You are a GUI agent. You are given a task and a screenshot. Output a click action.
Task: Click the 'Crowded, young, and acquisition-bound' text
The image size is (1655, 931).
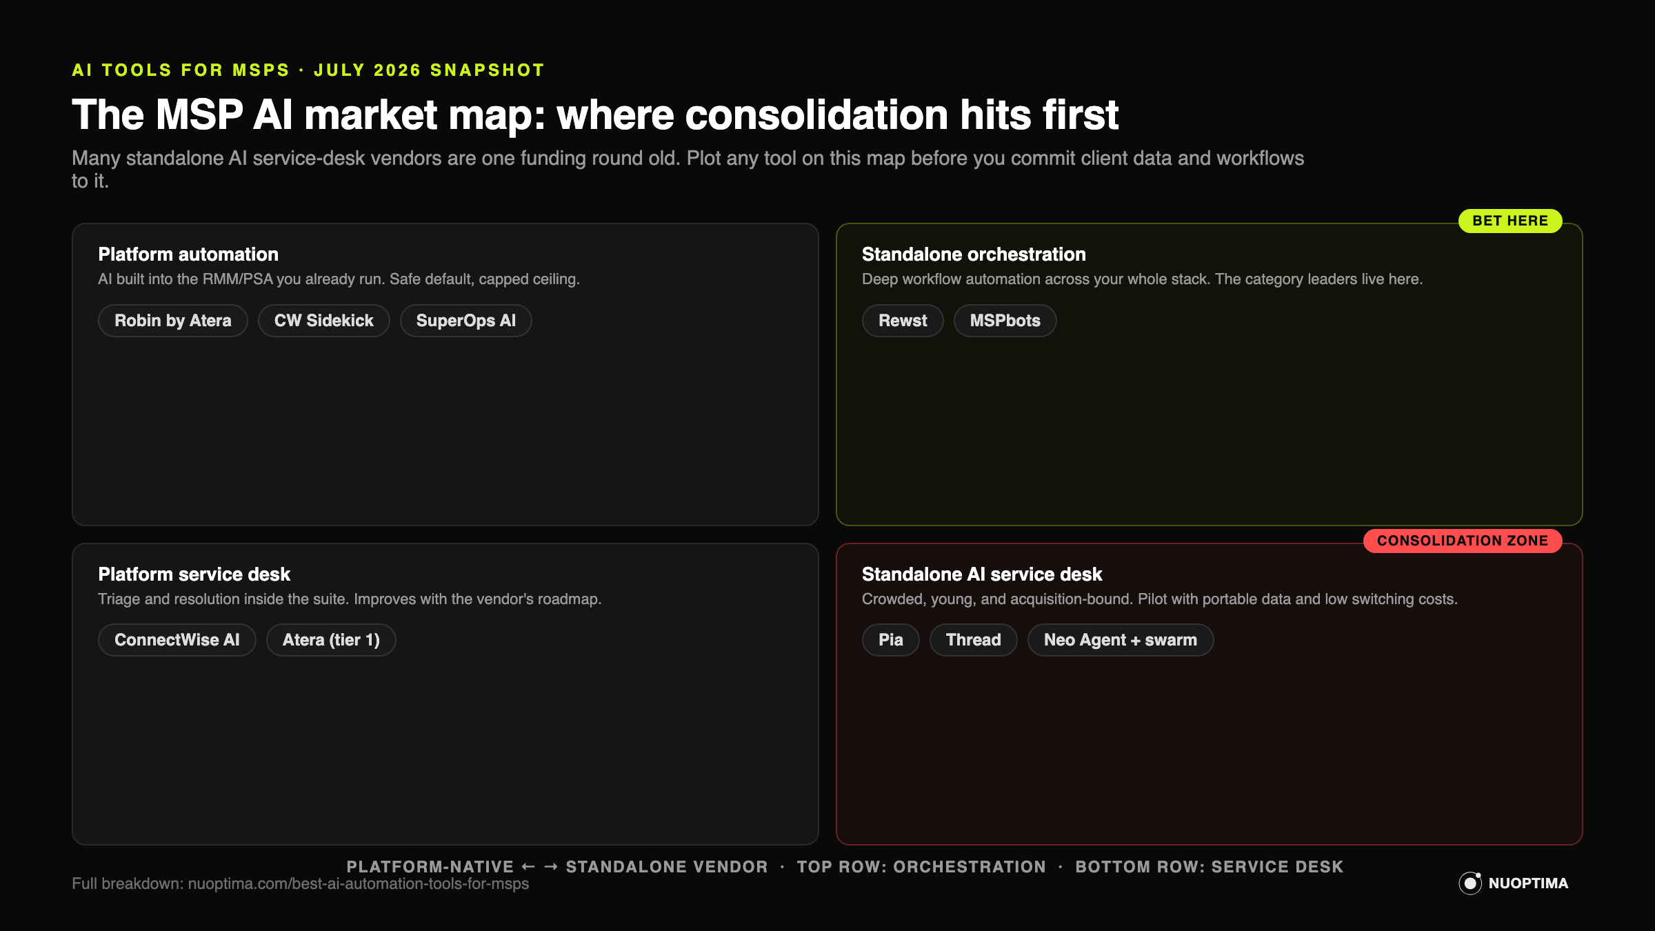pyautogui.click(x=1159, y=599)
